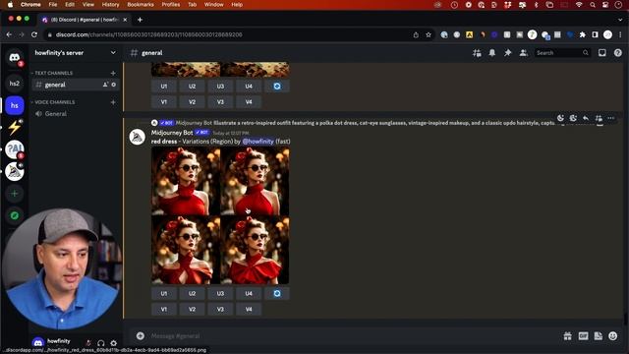Open Threads icon in channel header
The height and width of the screenshot is (354, 629).
point(477,53)
